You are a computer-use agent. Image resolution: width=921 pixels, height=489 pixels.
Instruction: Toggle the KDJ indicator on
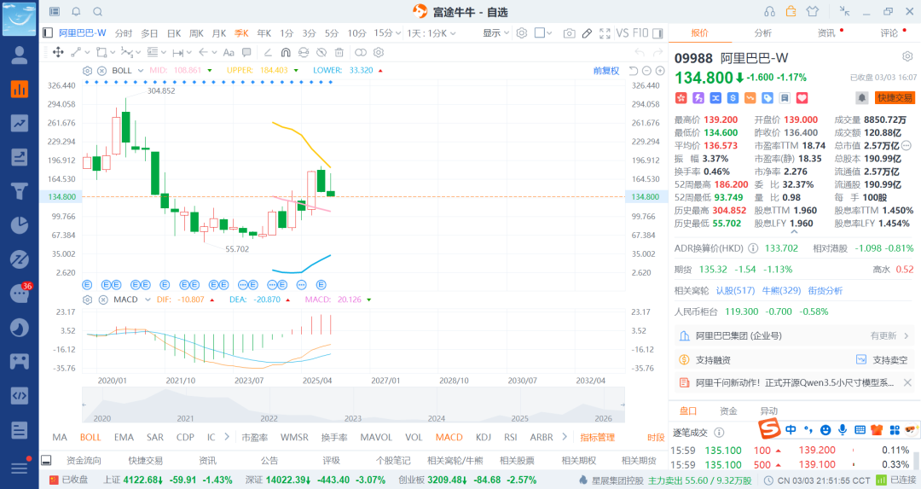[x=484, y=437]
